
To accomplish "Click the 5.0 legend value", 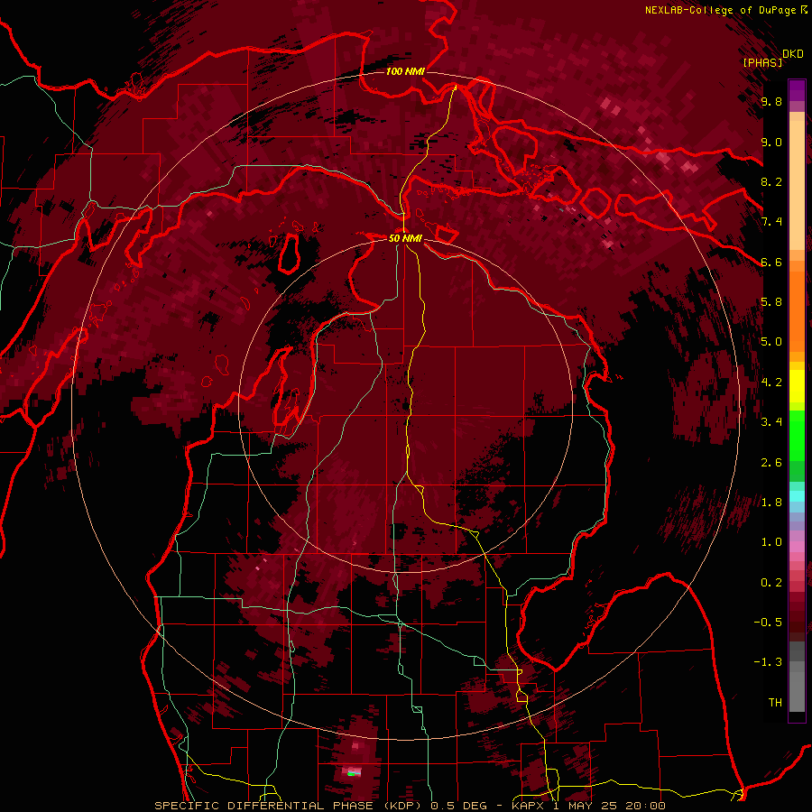I will [771, 342].
